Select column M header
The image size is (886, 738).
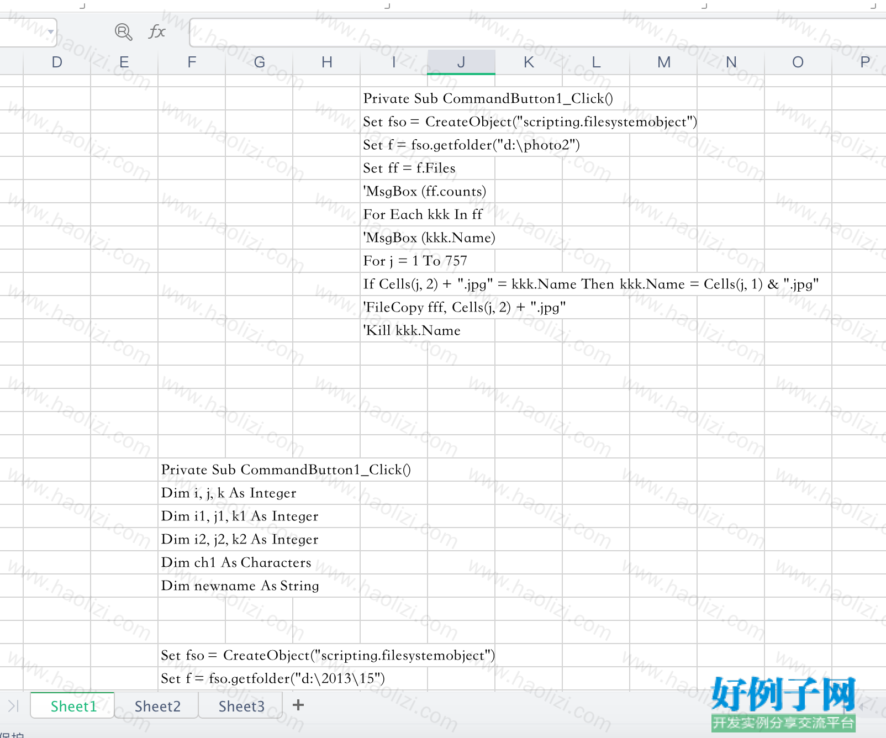[663, 62]
